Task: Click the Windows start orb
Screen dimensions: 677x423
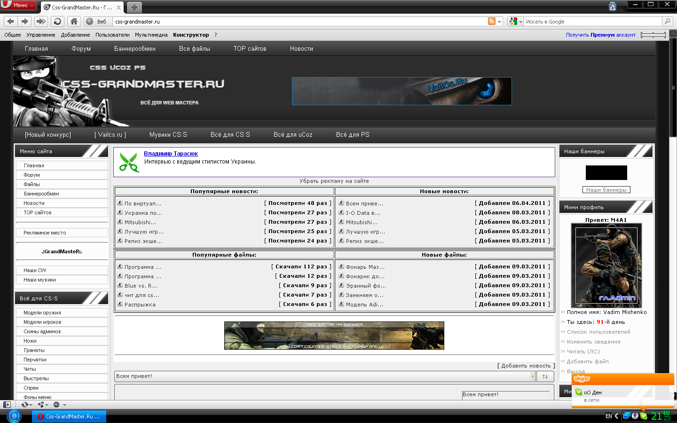Action: (14, 416)
